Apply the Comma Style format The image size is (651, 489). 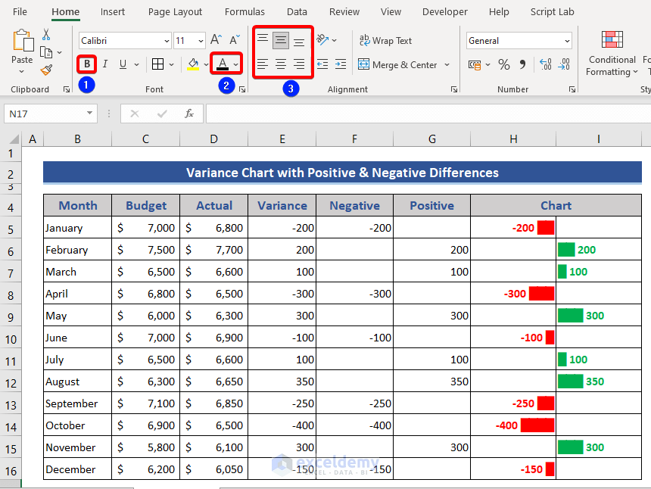pyautogui.click(x=522, y=64)
